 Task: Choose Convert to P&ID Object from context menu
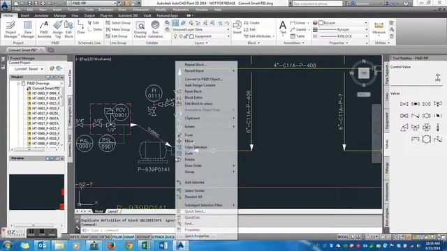pyautogui.click(x=203, y=79)
